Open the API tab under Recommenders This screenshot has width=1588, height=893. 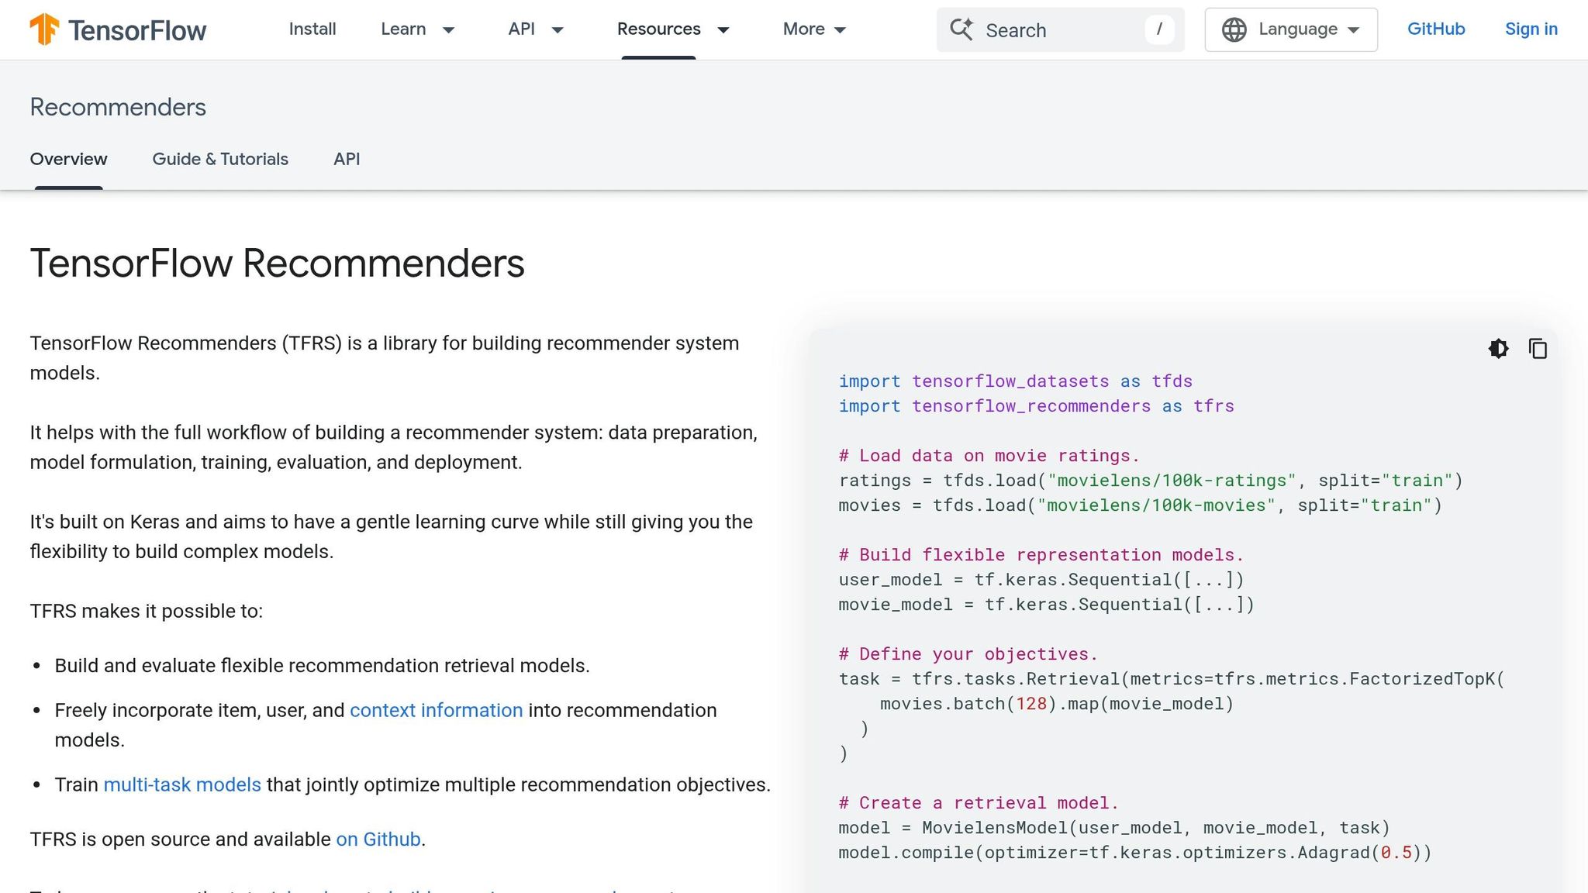coord(346,159)
